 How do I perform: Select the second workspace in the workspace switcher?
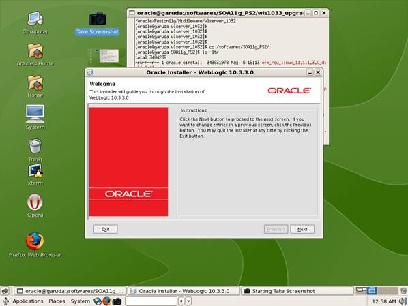pos(372,290)
